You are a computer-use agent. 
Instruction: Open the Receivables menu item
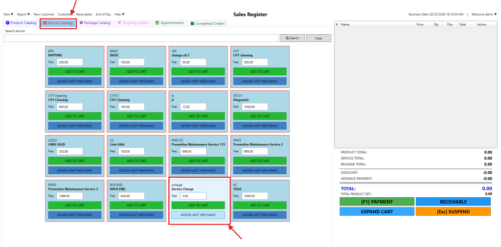click(84, 15)
